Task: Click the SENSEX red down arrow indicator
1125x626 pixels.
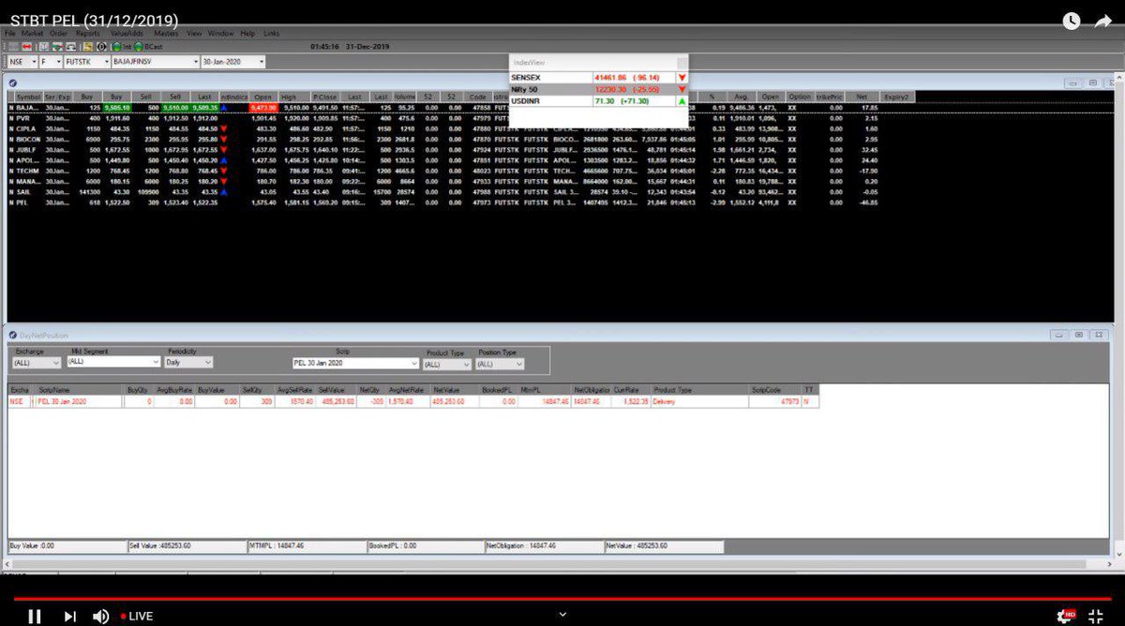Action: [682, 77]
